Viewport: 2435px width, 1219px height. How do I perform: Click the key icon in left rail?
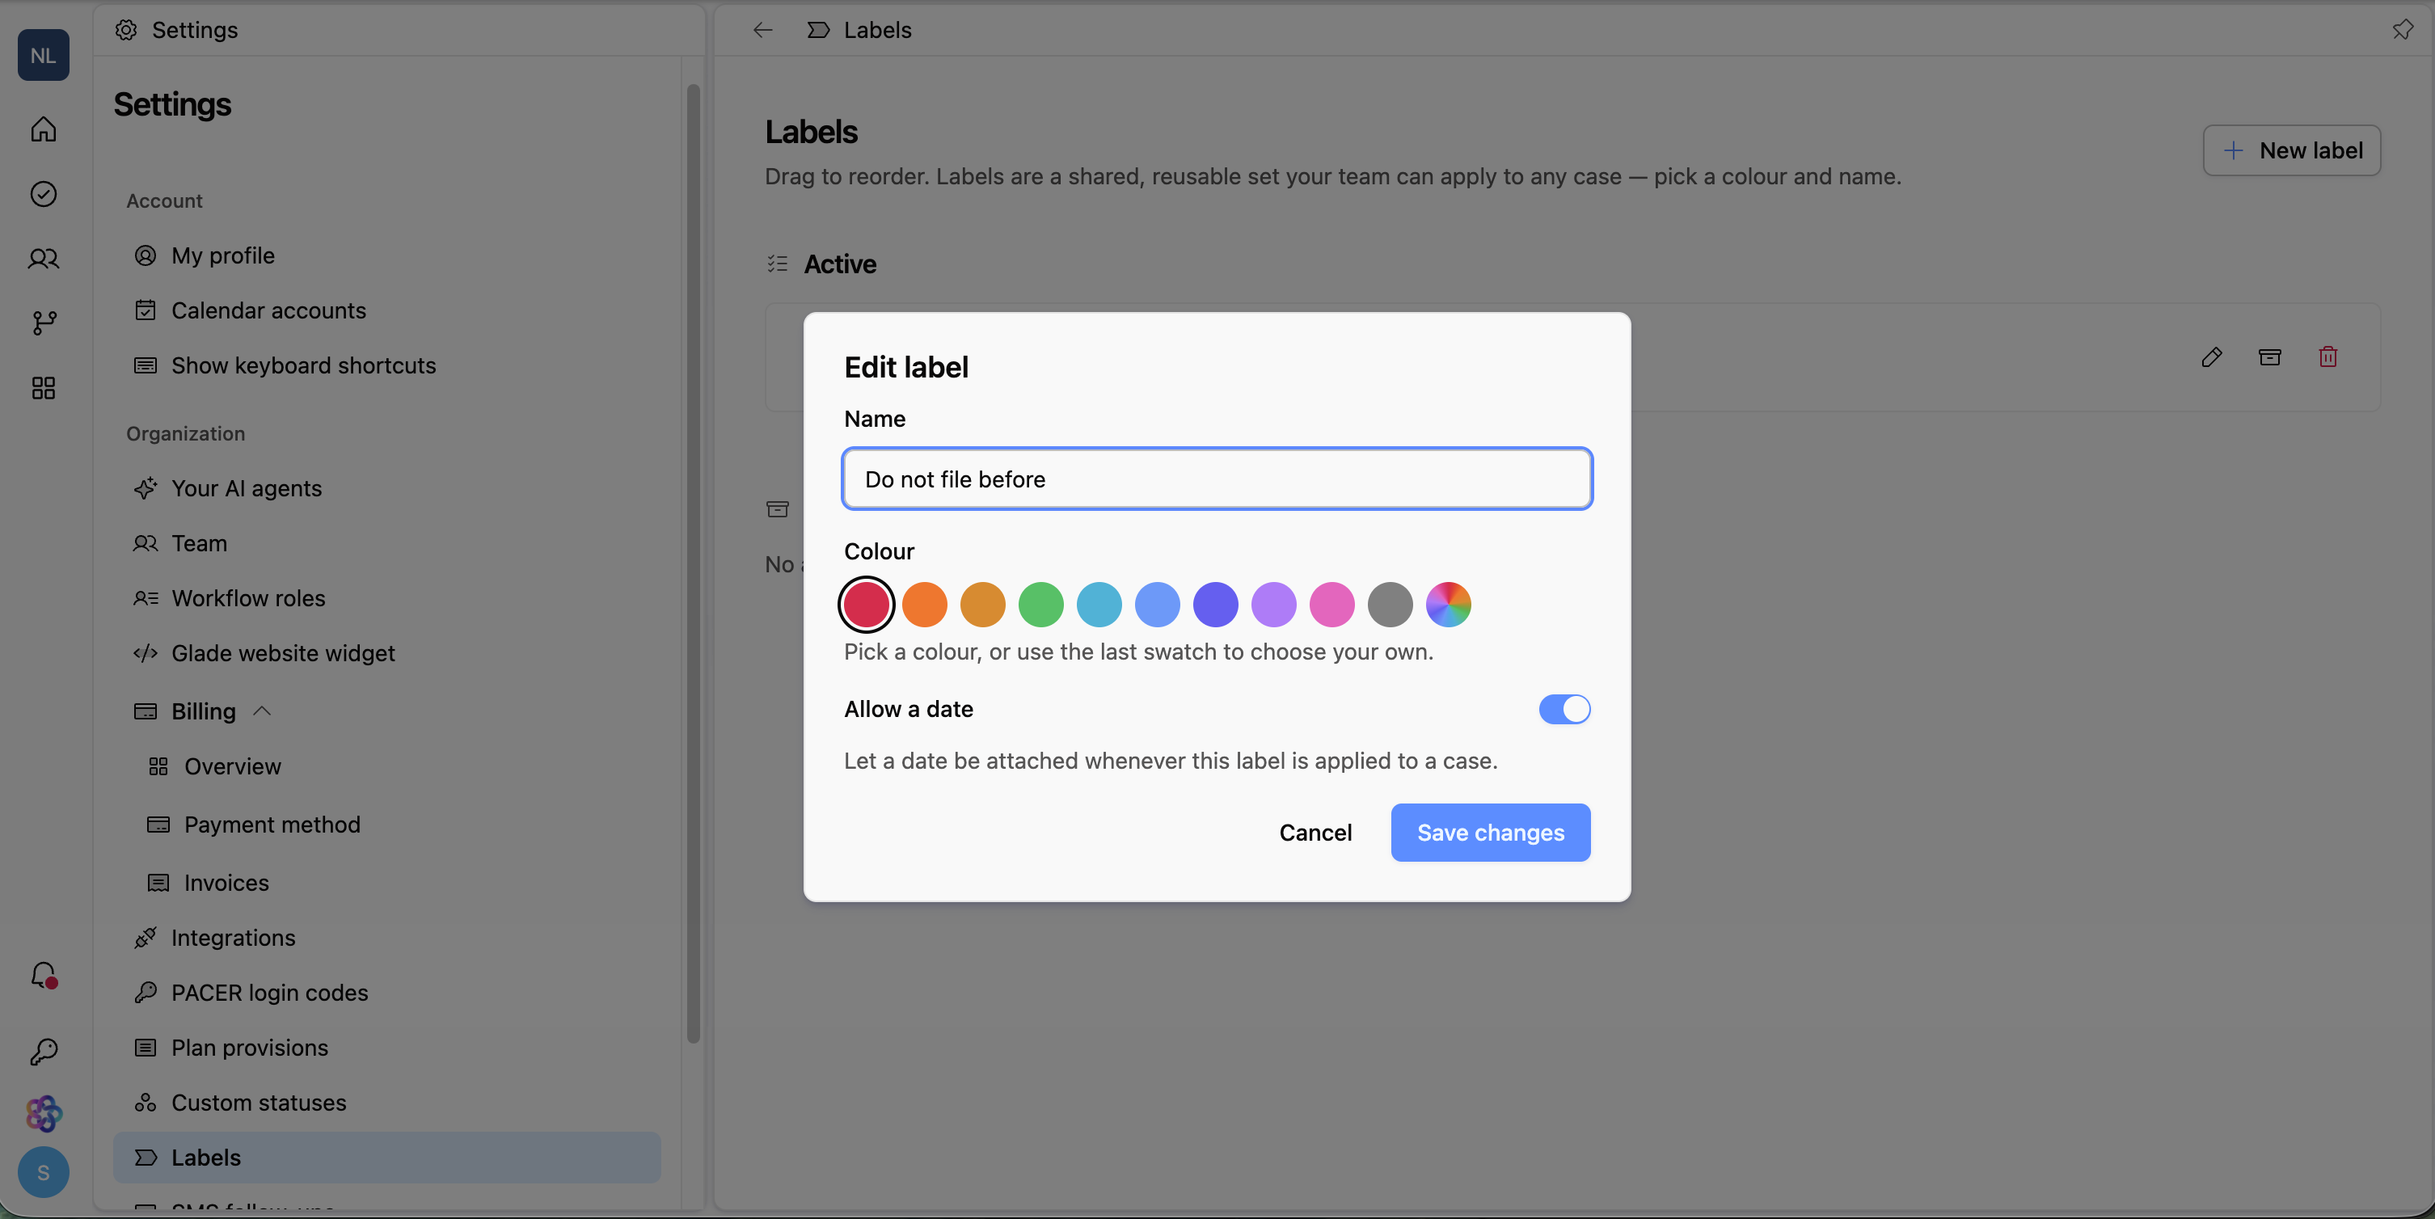(44, 1051)
